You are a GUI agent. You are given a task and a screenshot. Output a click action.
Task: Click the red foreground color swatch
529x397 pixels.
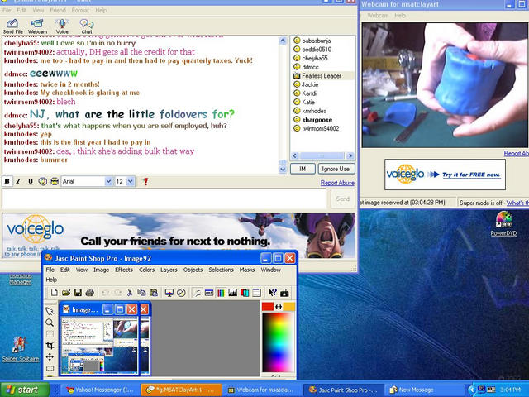coord(268,307)
